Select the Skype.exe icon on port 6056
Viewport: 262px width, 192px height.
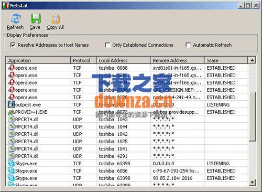(x=11, y=170)
